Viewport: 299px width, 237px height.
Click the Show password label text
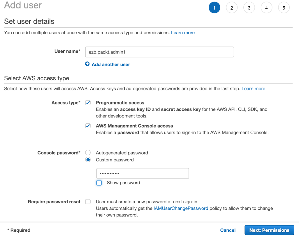point(123,183)
